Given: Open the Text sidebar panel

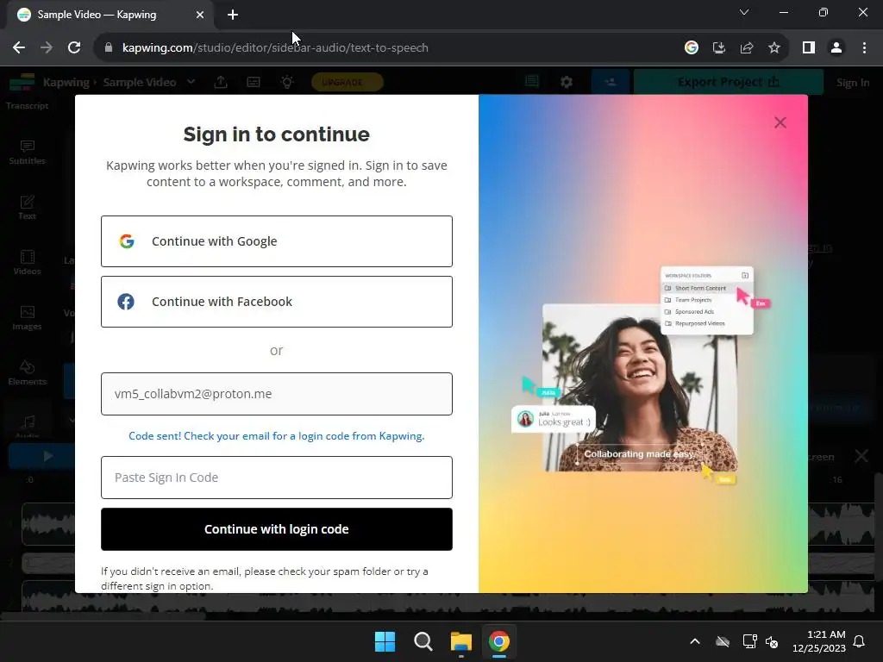Looking at the screenshot, I should point(27,208).
